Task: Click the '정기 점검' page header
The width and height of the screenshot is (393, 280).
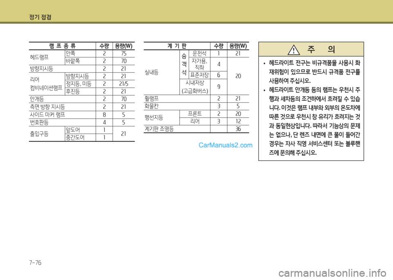Action: [40, 17]
